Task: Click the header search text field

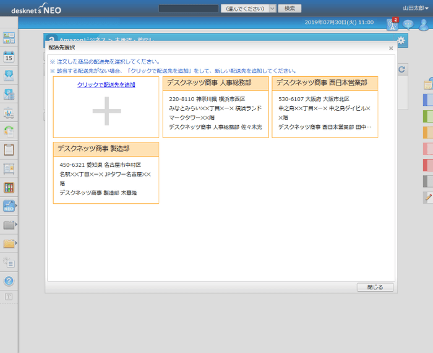Action: pos(188,9)
